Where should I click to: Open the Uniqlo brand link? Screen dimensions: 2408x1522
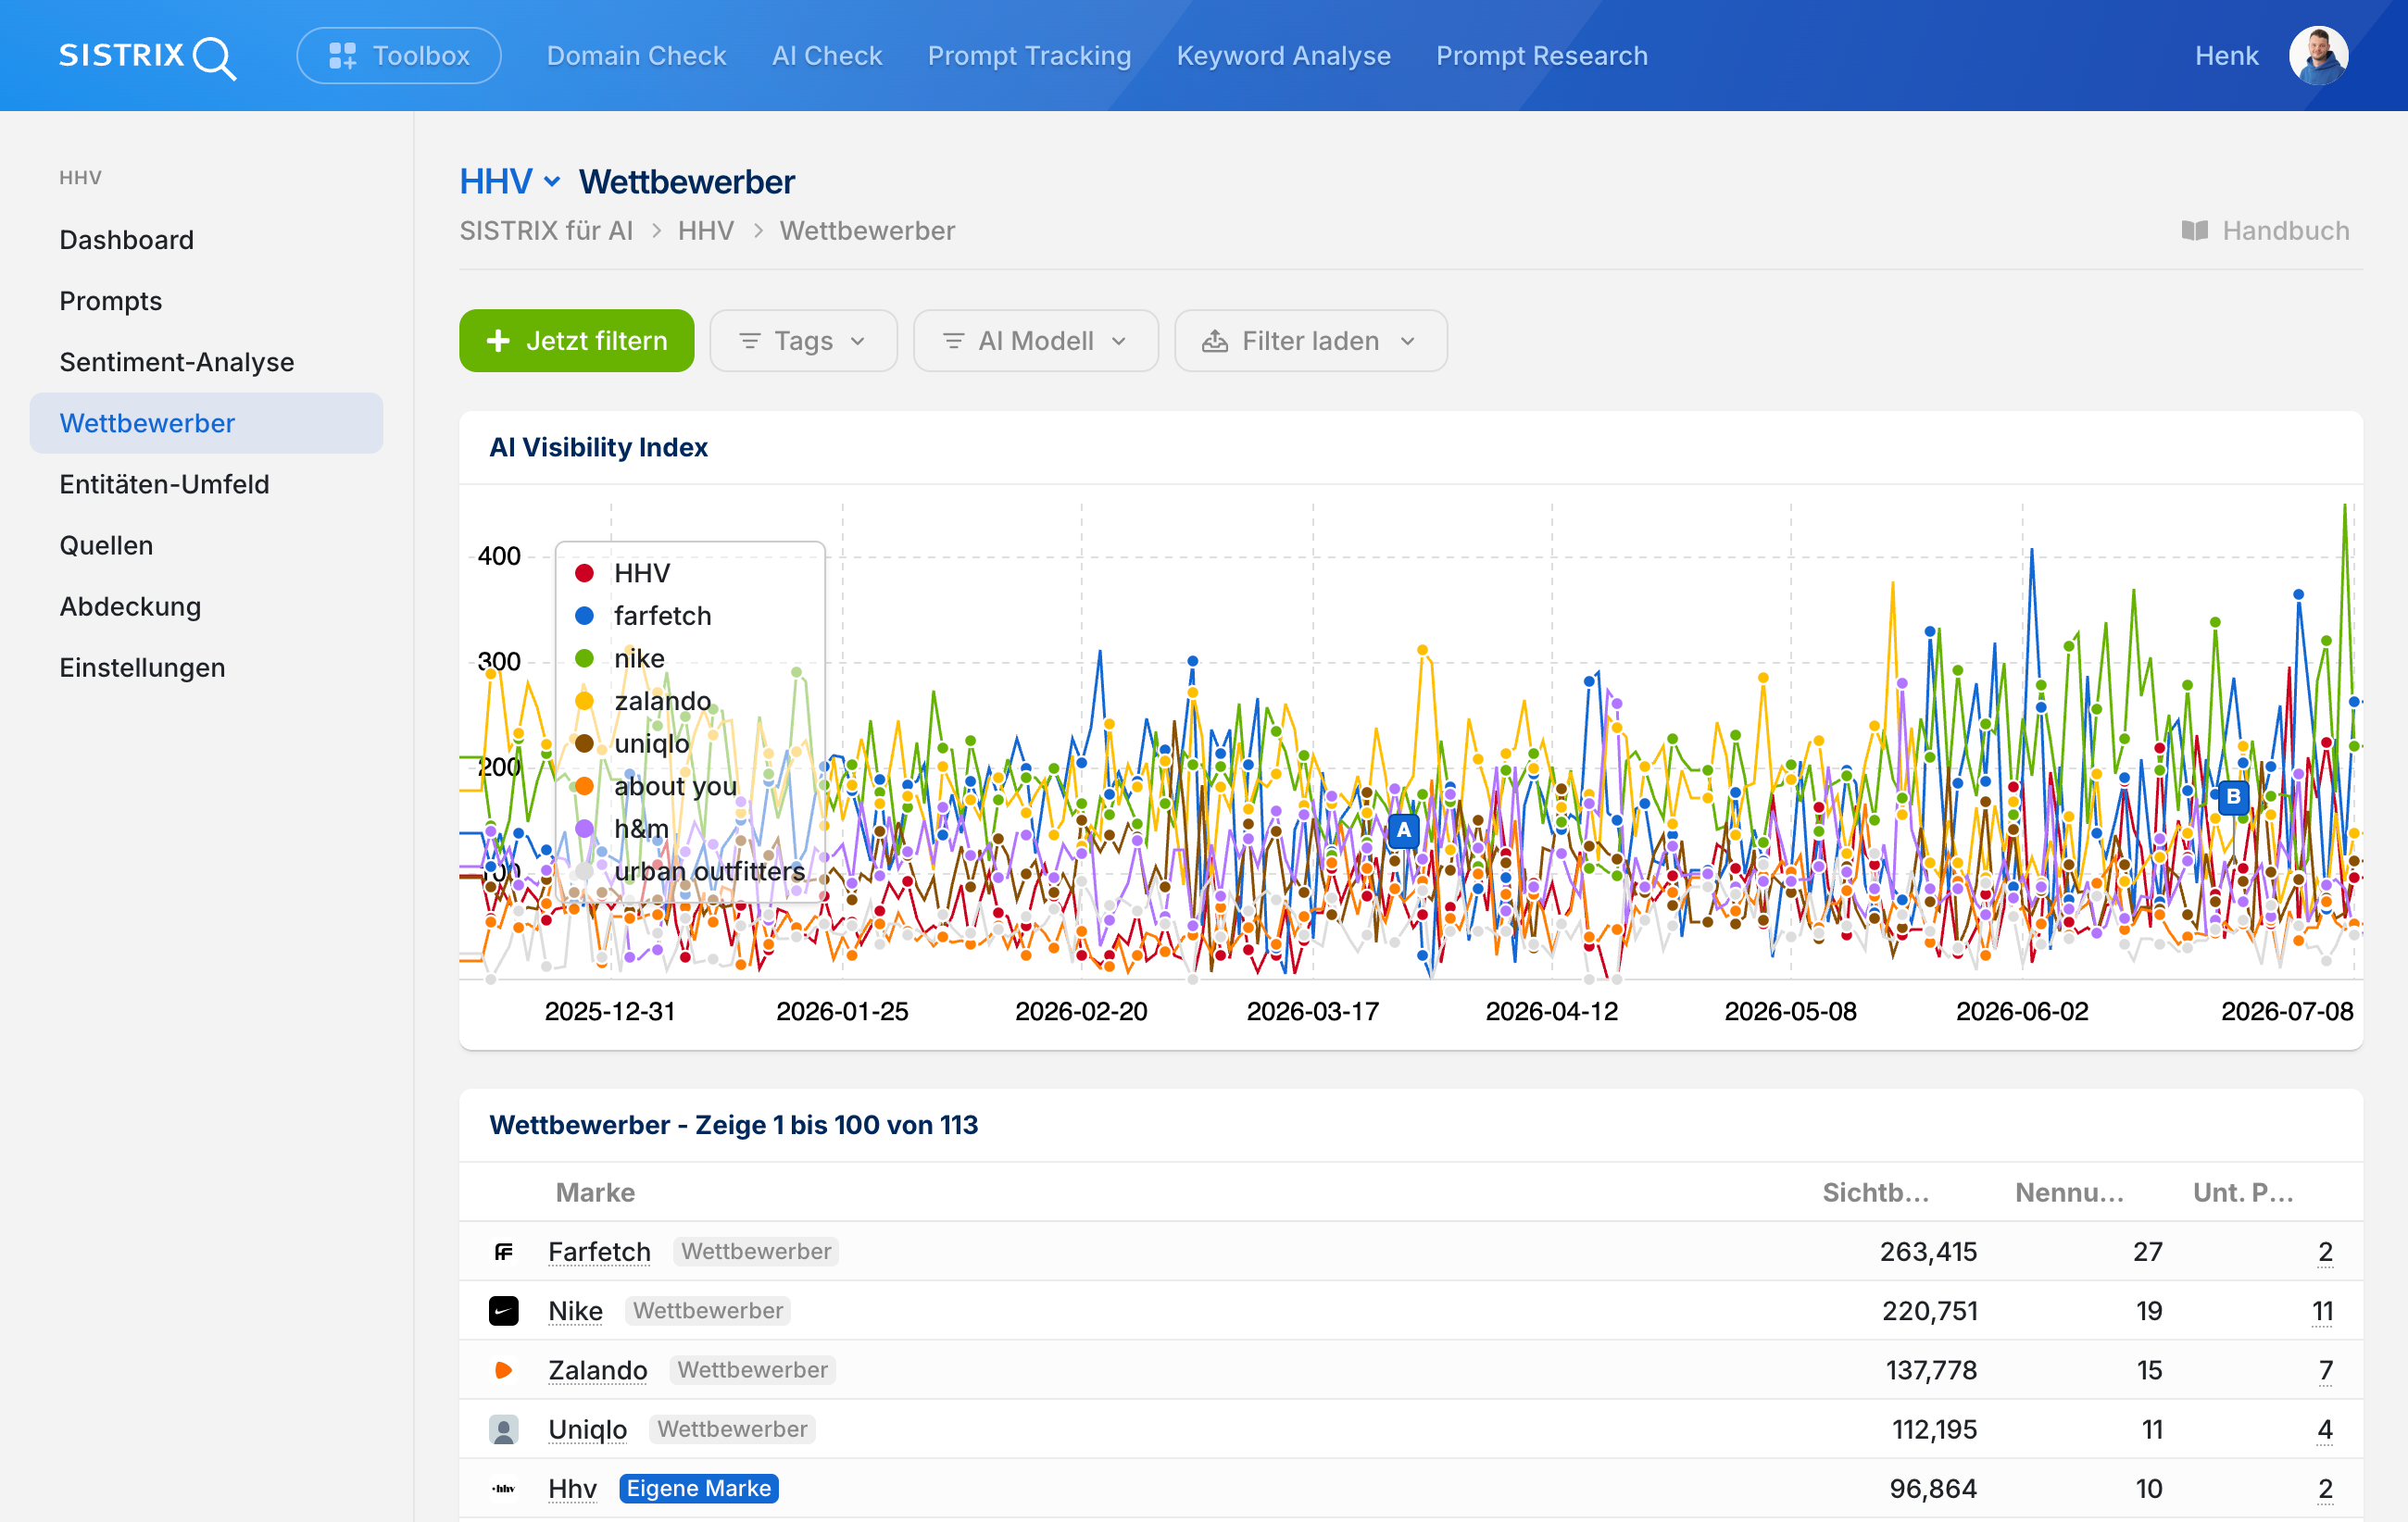[x=587, y=1429]
